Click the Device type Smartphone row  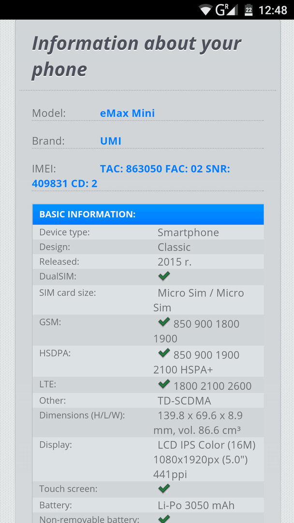(x=148, y=232)
